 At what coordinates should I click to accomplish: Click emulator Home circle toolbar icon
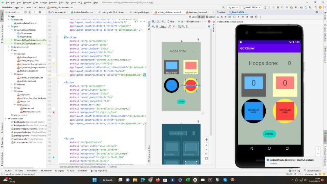243,17
